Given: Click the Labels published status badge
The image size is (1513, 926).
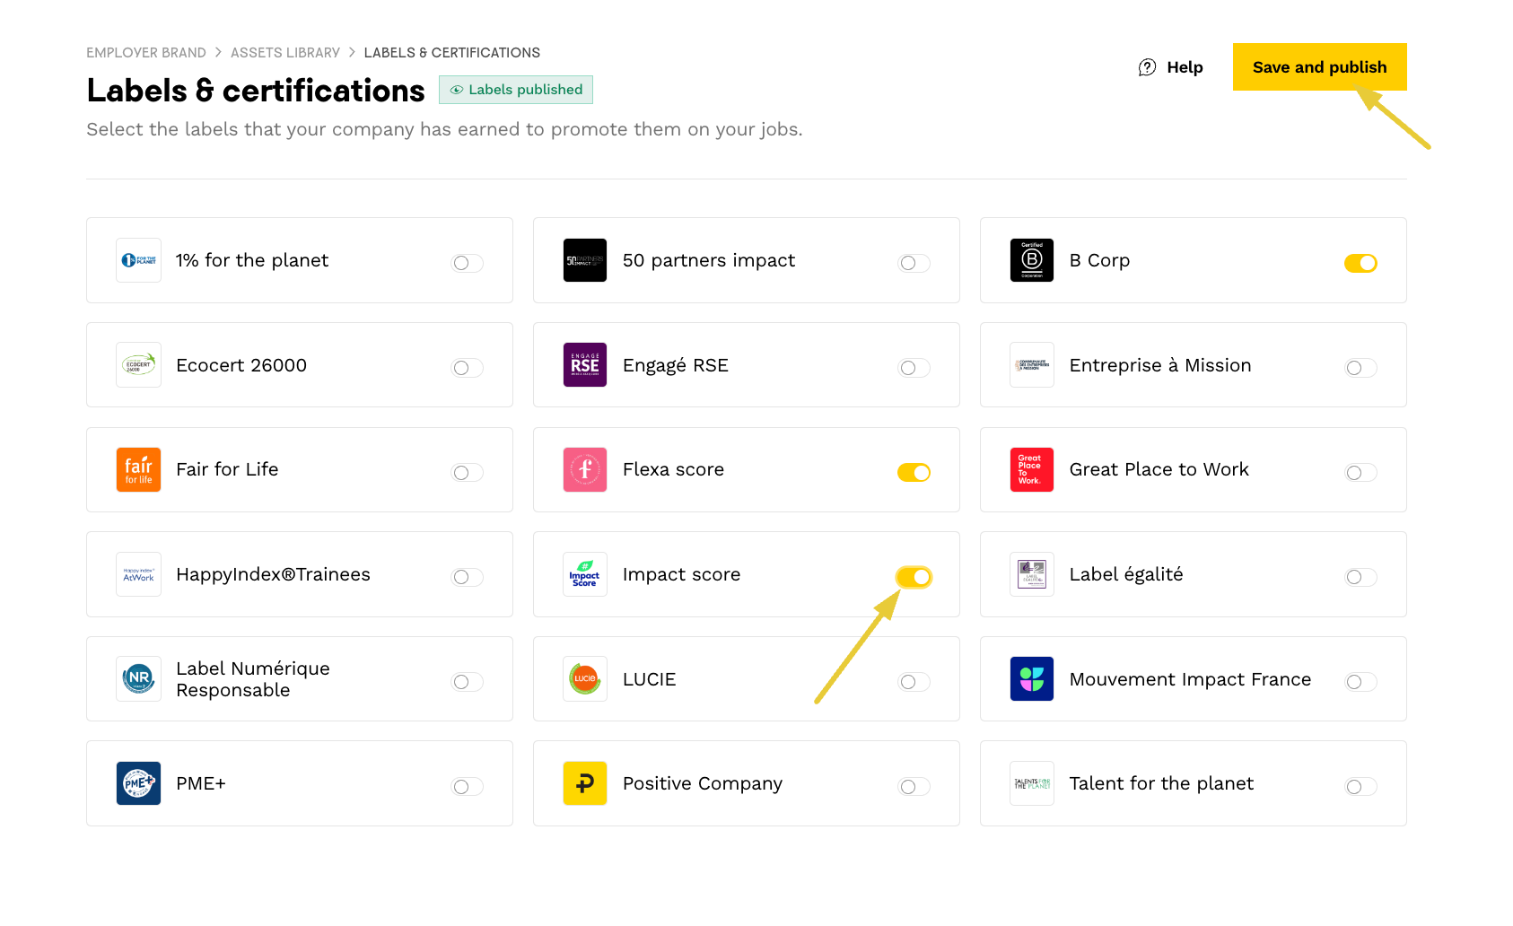Looking at the screenshot, I should click(516, 90).
